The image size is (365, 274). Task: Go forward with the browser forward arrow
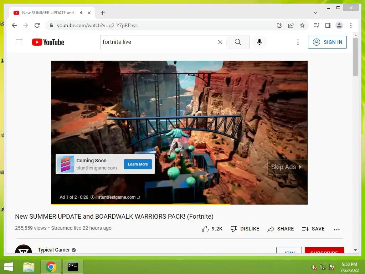pyautogui.click(x=26, y=25)
